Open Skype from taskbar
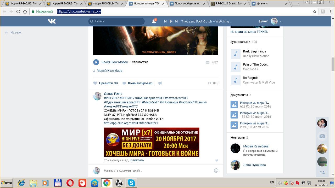Viewport: 335px width, 188px height. tap(131, 183)
